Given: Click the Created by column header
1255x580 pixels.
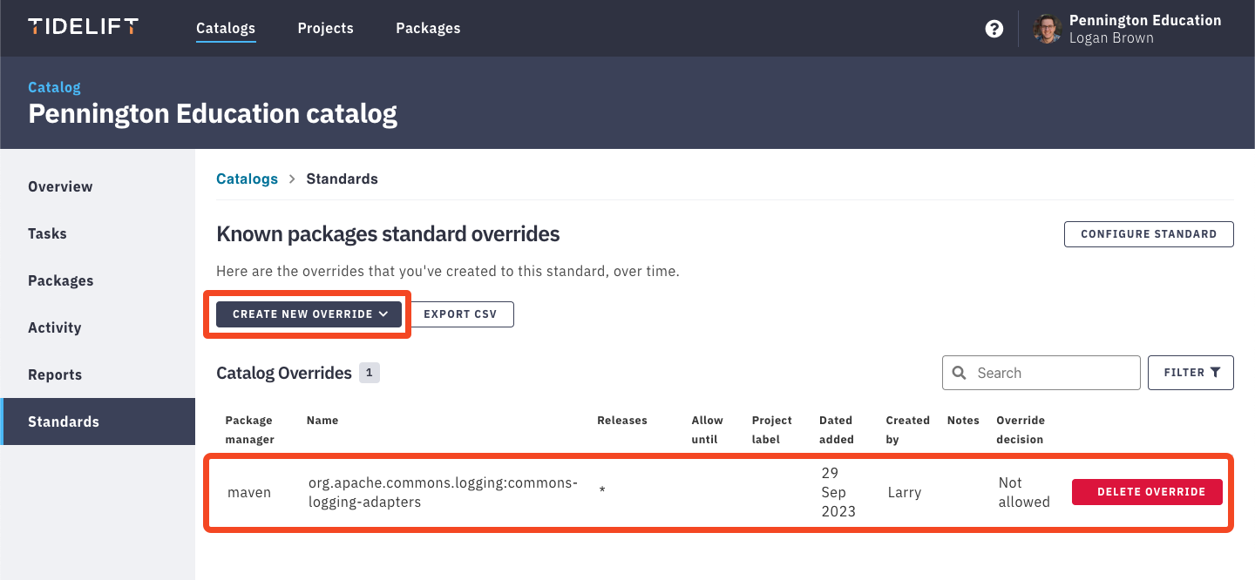Looking at the screenshot, I should (908, 430).
